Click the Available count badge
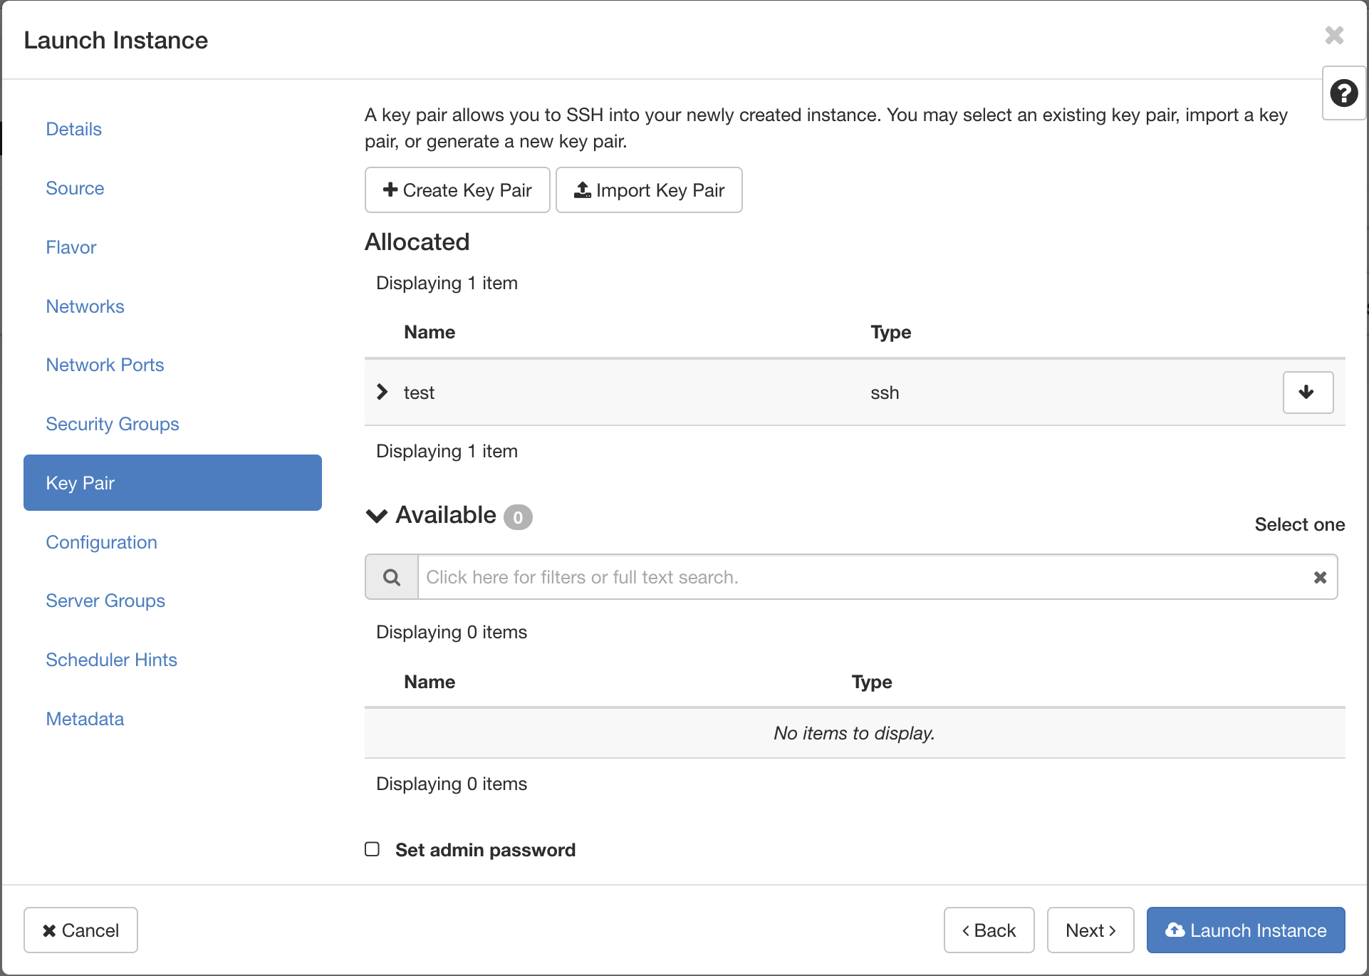Image resolution: width=1369 pixels, height=976 pixels. pos(518,517)
